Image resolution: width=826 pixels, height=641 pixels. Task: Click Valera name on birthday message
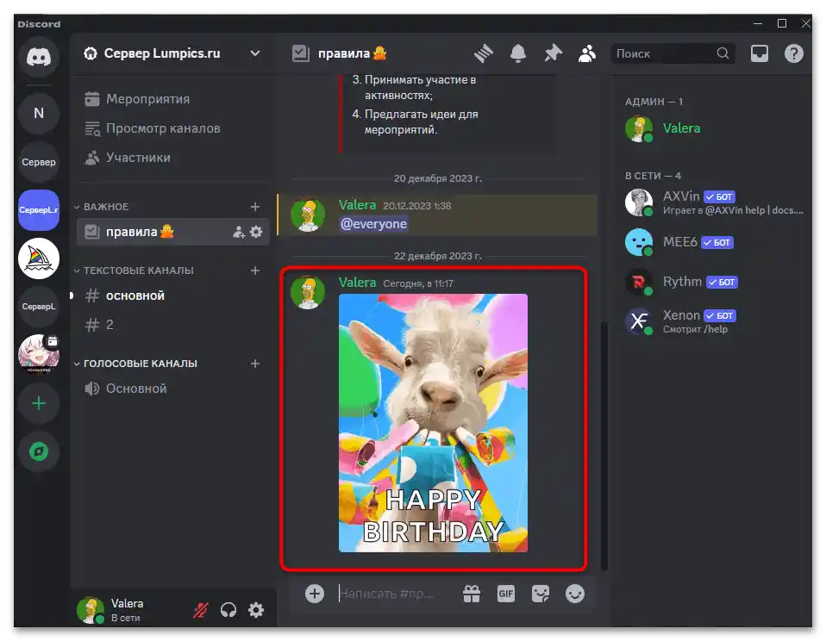point(357,283)
